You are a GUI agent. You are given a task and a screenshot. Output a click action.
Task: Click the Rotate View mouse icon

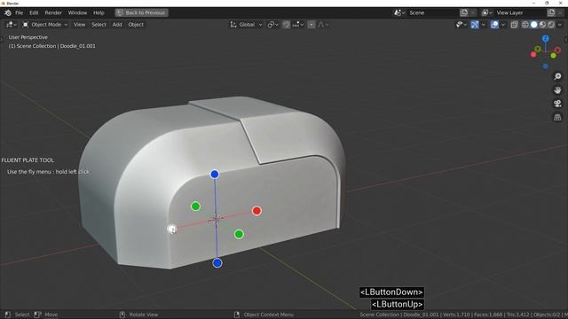(122, 315)
